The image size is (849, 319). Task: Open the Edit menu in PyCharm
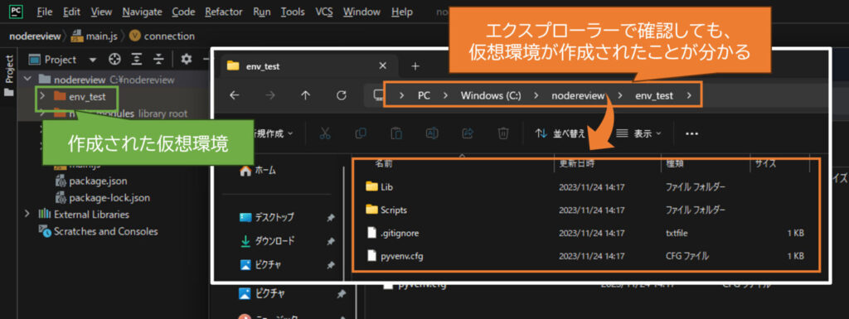point(71,12)
